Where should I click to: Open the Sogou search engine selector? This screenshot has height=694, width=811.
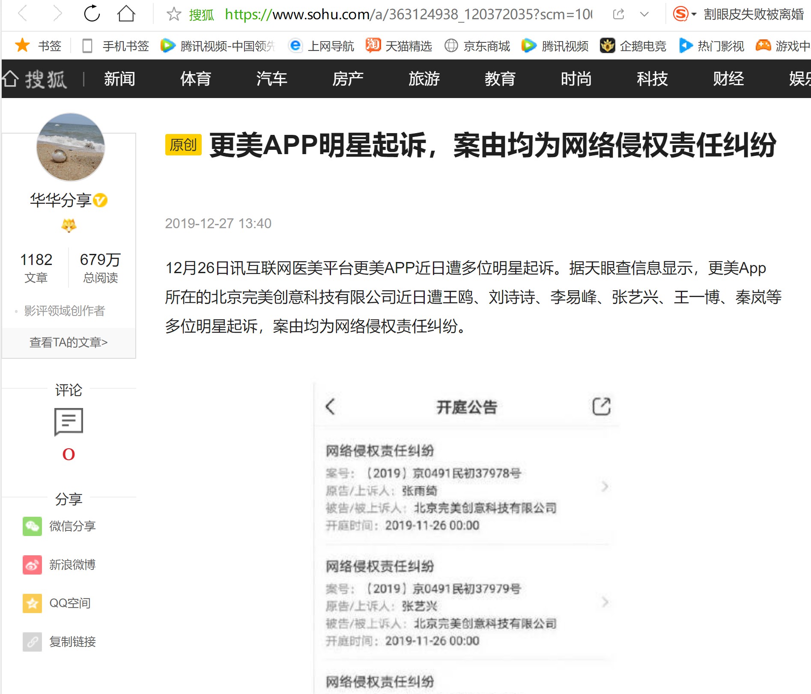tap(684, 14)
